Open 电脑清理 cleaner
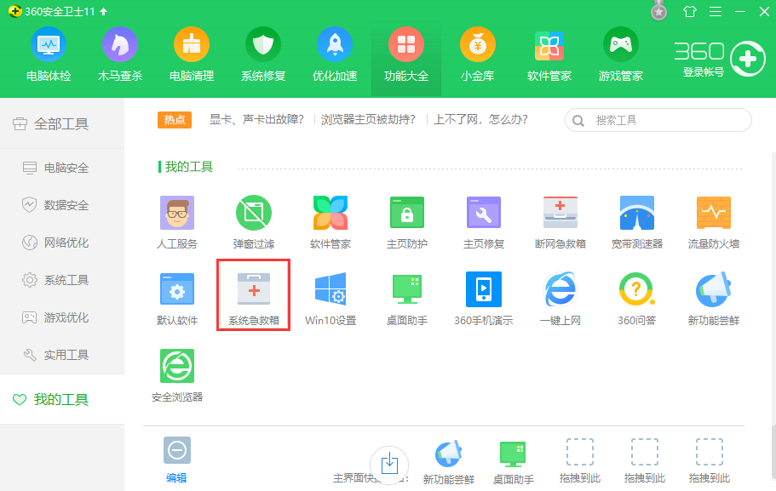Image resolution: width=776 pixels, height=491 pixels. click(x=192, y=54)
